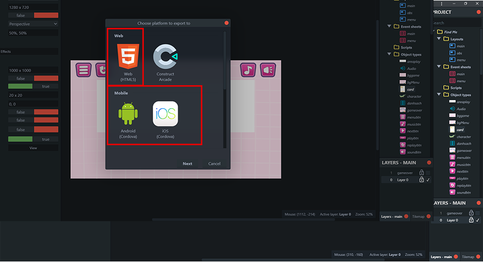Select soundbtn object in front Project panel
483x262 pixels.
(x=460, y=192)
